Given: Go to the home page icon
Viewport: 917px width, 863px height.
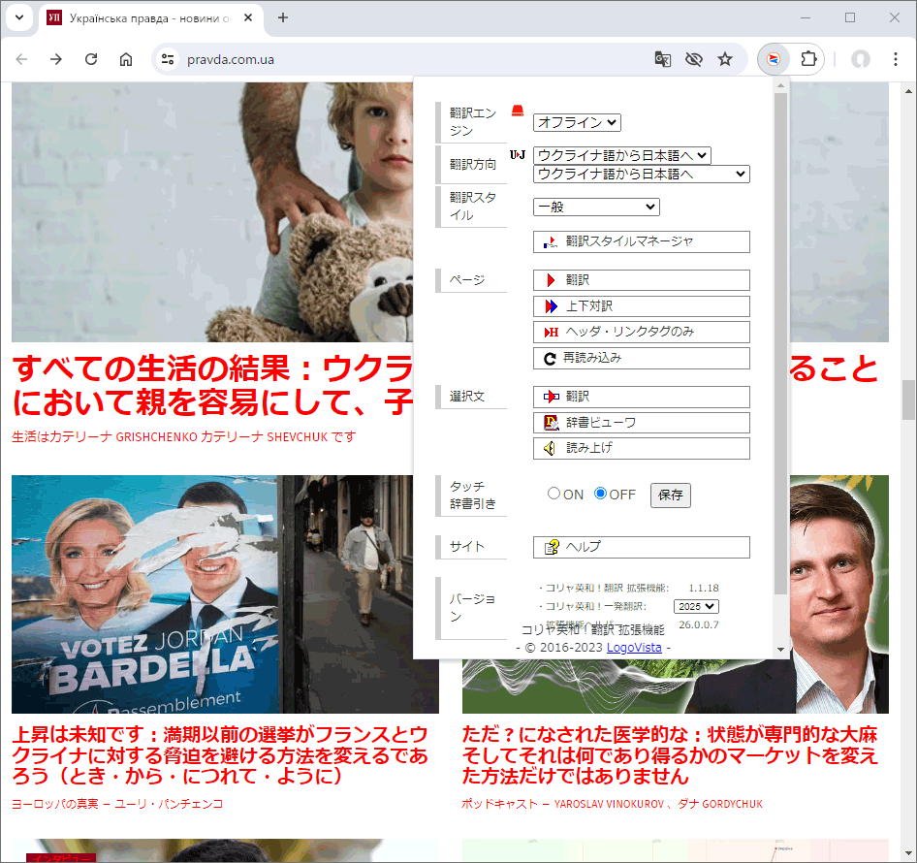Looking at the screenshot, I should pos(126,59).
